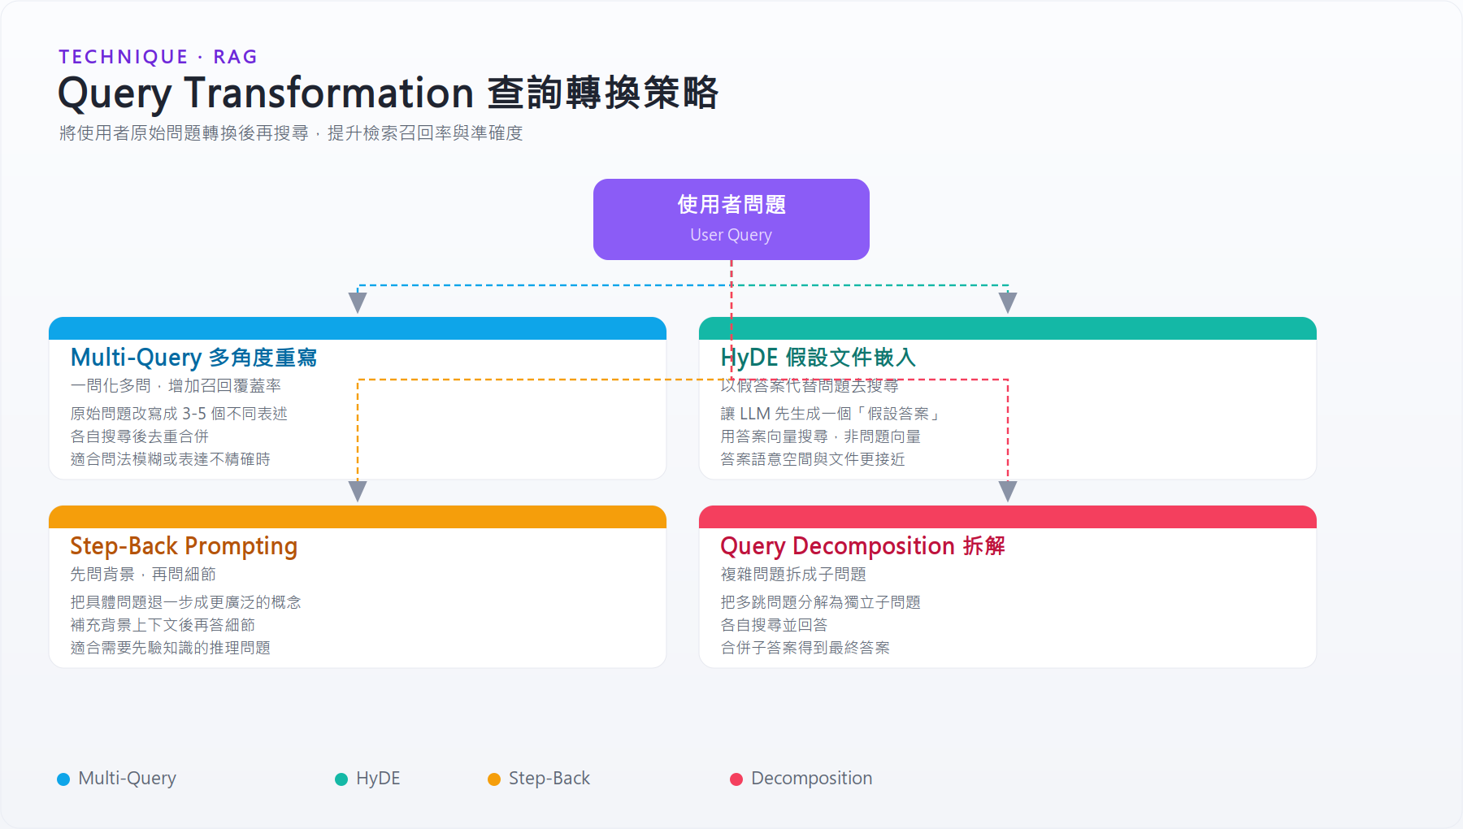Click the line 原始問題改寫成 3-5 個不同表述

click(x=179, y=414)
